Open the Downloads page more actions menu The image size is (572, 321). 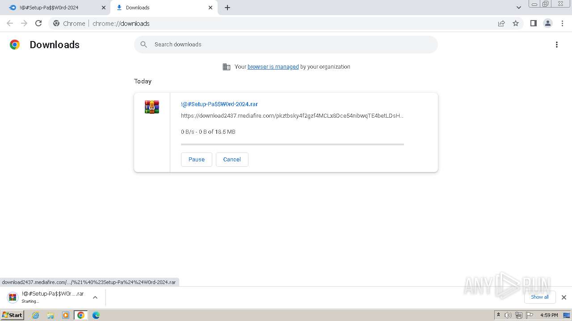pyautogui.click(x=557, y=45)
